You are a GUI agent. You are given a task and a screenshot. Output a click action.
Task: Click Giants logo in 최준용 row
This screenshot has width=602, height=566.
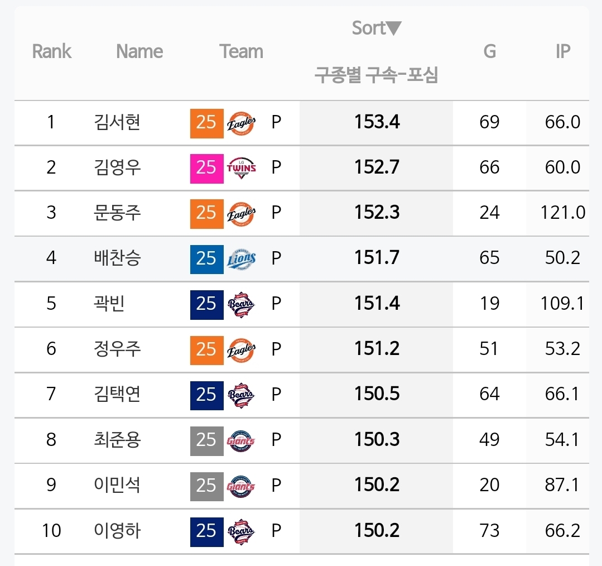click(241, 441)
